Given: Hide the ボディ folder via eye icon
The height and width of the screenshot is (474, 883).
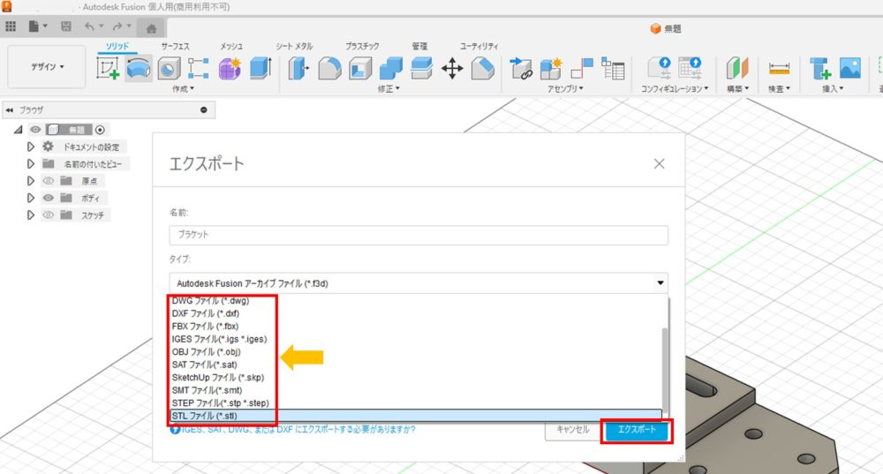Looking at the screenshot, I should point(49,198).
